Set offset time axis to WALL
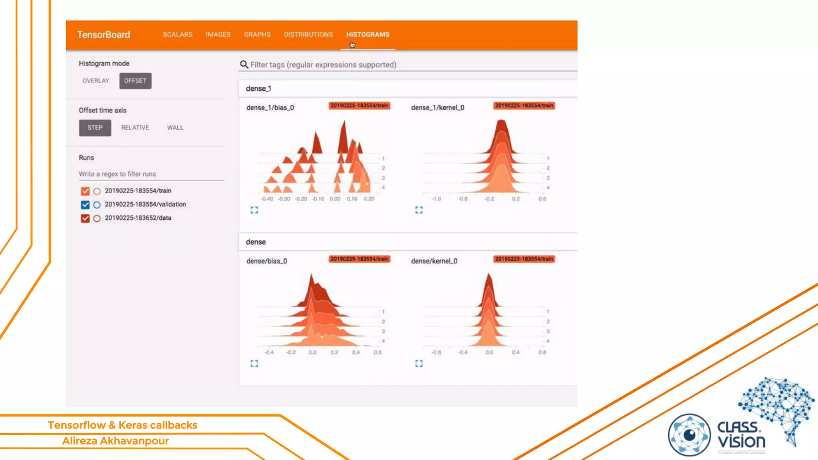This screenshot has width=818, height=460. [175, 128]
